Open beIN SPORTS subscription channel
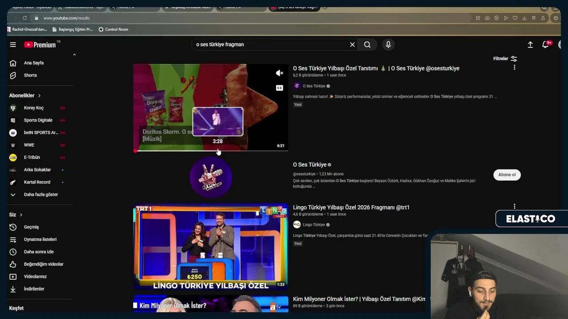 click(40, 133)
